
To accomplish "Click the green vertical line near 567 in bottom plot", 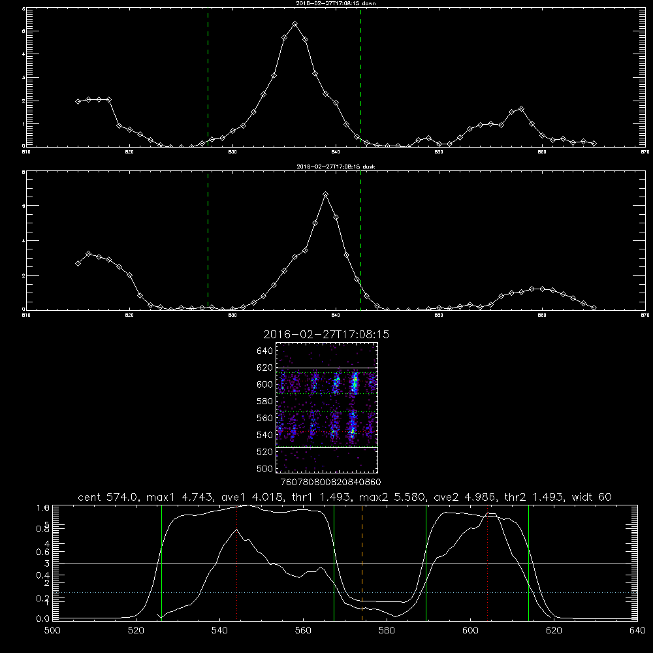I will coord(334,563).
